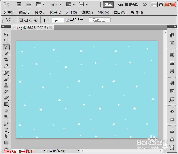This screenshot has height=154, width=178.
Task: Expand the right panel dock arrows
Action: click(x=175, y=26)
